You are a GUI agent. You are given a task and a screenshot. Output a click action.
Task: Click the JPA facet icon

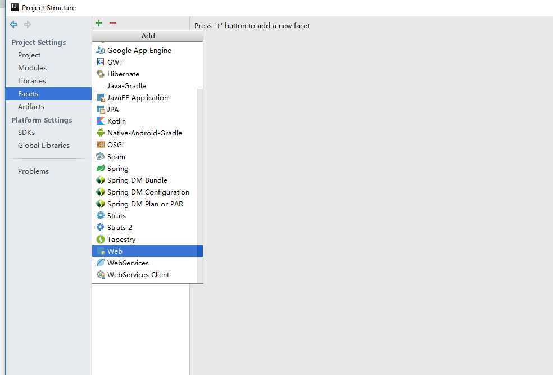(101, 110)
